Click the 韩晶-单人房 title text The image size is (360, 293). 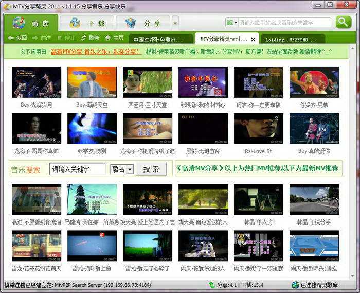pos(259,222)
